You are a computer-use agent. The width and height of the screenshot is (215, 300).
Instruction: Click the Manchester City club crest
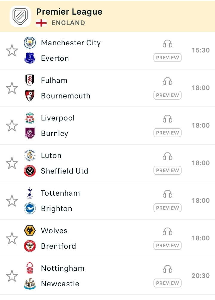[30, 42]
